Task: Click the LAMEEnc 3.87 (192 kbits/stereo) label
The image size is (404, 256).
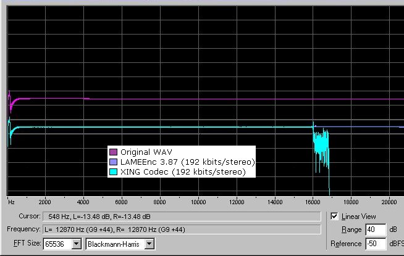Action: pyautogui.click(x=188, y=162)
